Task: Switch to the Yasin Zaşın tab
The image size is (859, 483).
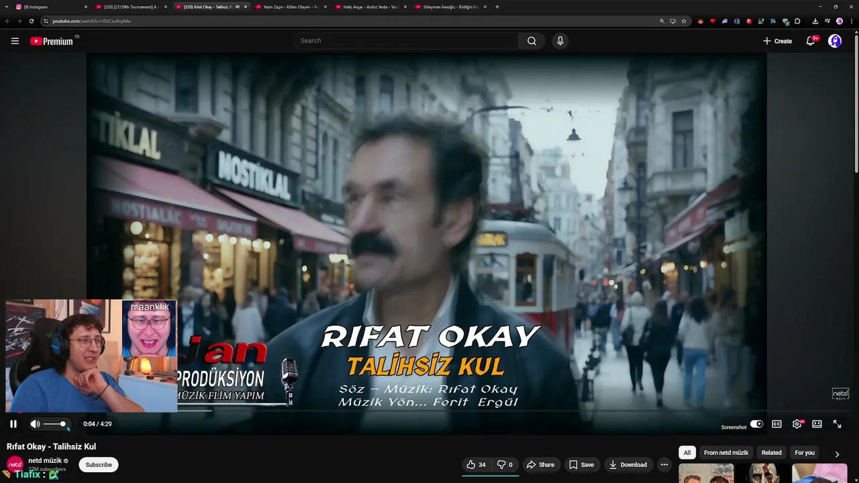Action: point(291,7)
